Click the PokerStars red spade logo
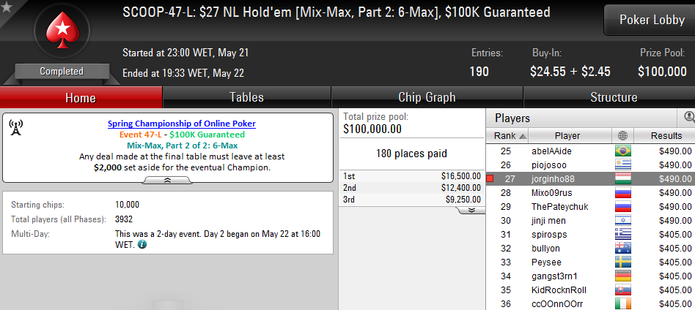 click(x=62, y=31)
